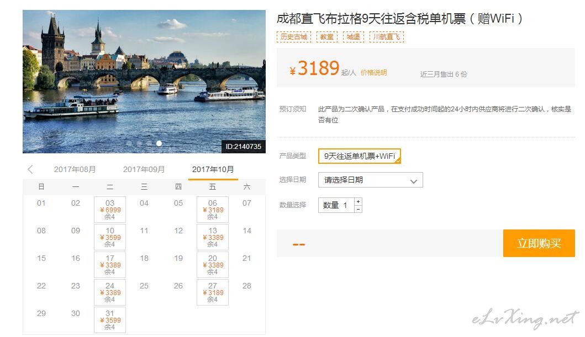
Task: Click the 城堡 tag
Action: point(354,37)
